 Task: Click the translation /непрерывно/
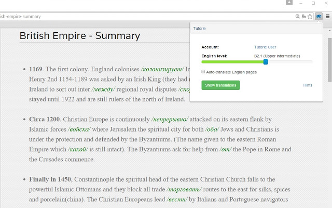(170, 119)
